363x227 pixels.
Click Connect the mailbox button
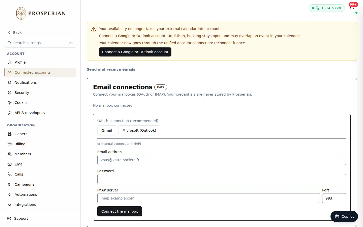(119, 211)
